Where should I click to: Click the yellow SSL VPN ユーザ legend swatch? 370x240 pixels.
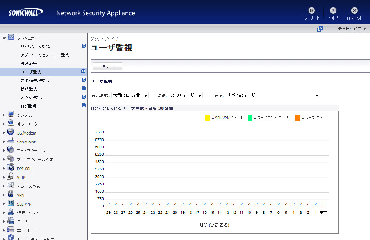click(208, 118)
